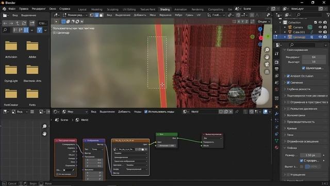Viewport: 330px width, 186px height.
Task: Click outliner filter funnel icon
Action: (x=328, y=15)
